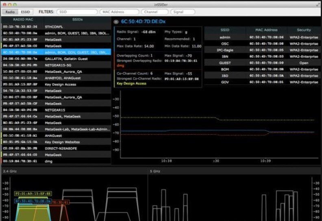Select MetaGeek row with MAC F8:4F:57:A0:5B:CF
322x221 pixels.
tap(56, 104)
